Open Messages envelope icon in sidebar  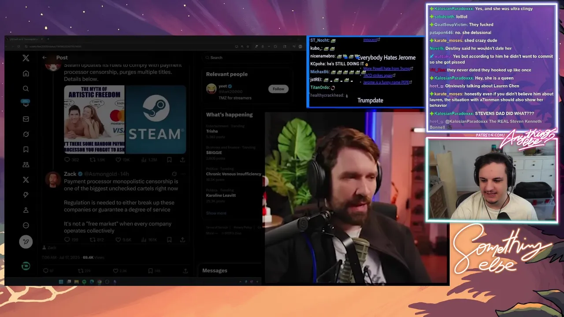point(26,119)
